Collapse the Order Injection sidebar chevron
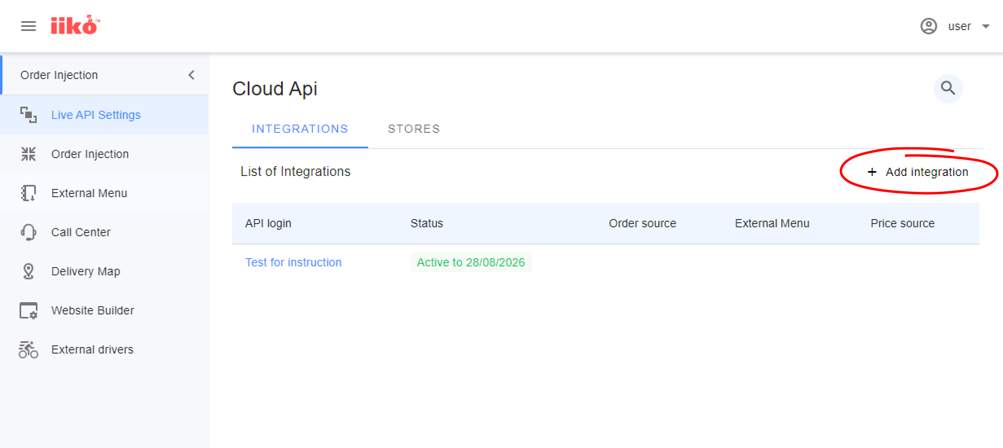This screenshot has width=1003, height=448. pyautogui.click(x=191, y=75)
